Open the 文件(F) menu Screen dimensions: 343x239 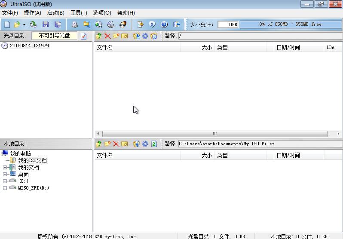click(x=10, y=13)
